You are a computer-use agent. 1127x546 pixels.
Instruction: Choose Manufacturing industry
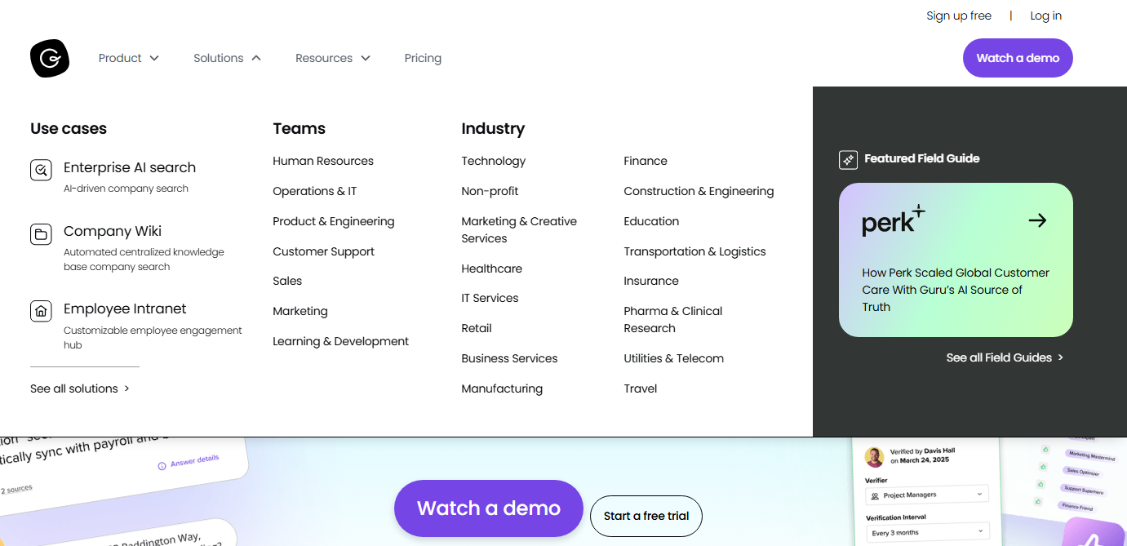click(x=502, y=388)
